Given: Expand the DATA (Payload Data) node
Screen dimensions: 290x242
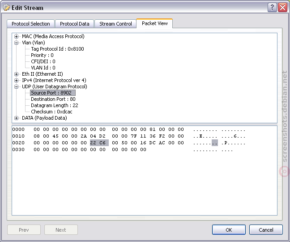Looking at the screenshot, I should click(16, 118).
